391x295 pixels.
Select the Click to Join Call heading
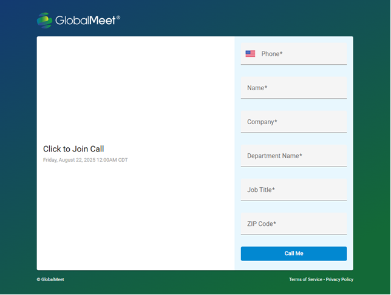[73, 149]
